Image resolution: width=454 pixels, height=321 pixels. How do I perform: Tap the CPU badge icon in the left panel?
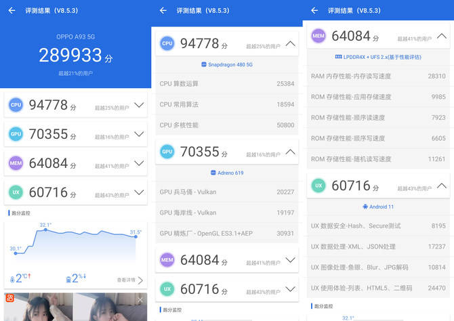tap(16, 105)
